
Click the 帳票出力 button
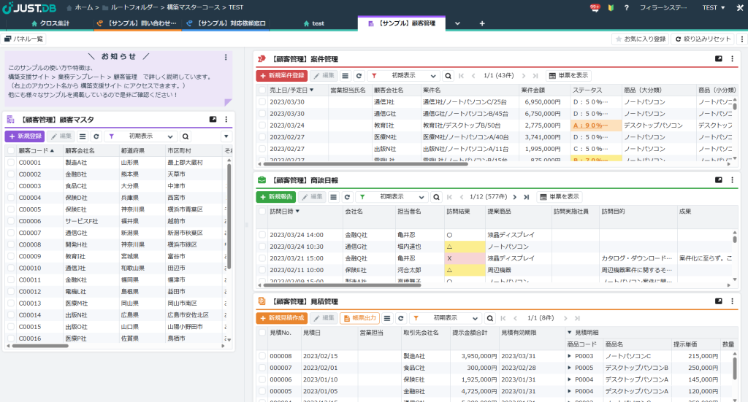pyautogui.click(x=359, y=318)
